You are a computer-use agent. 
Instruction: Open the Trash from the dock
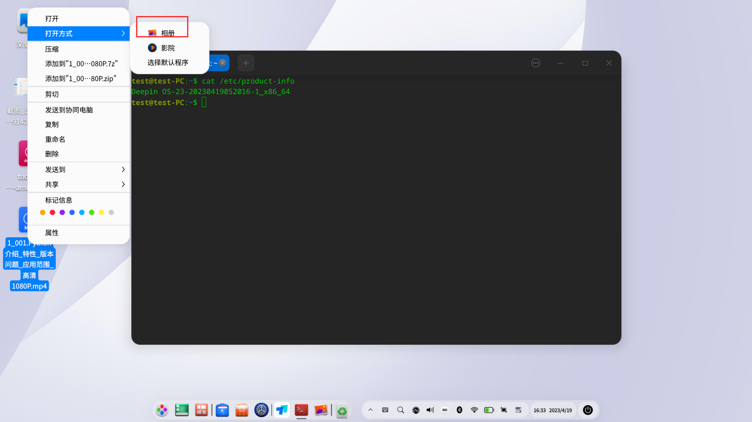pyautogui.click(x=342, y=410)
